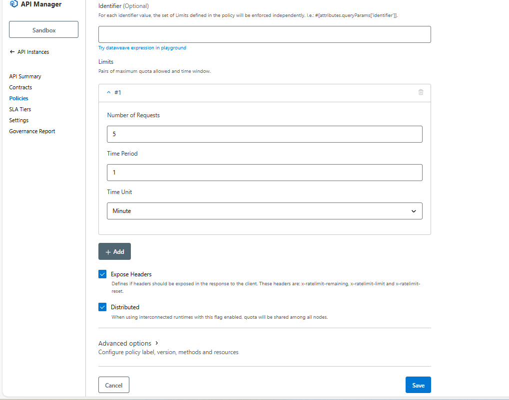Collapse limit #1 using the chevron

point(109,92)
